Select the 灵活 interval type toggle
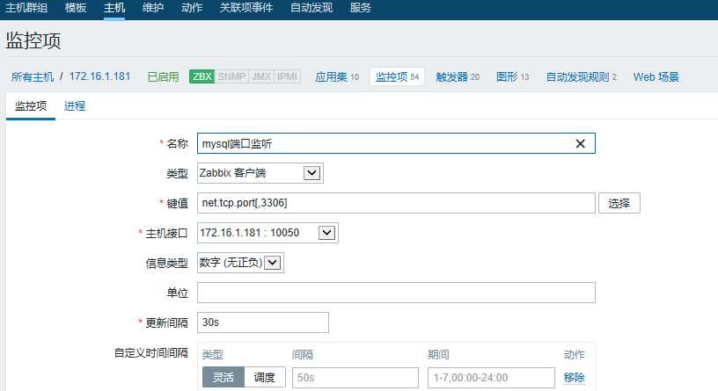718x391 pixels. point(223,377)
